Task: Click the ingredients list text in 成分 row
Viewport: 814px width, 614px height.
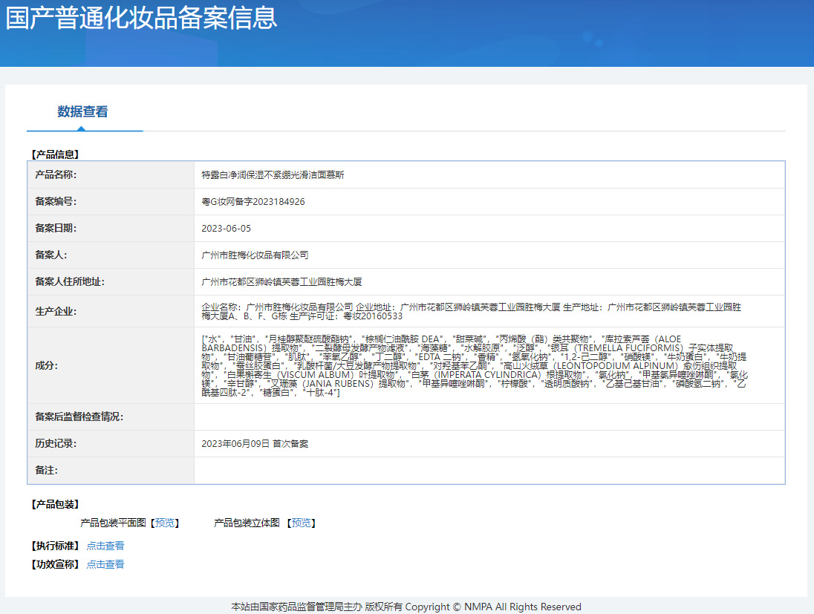Action: point(475,365)
